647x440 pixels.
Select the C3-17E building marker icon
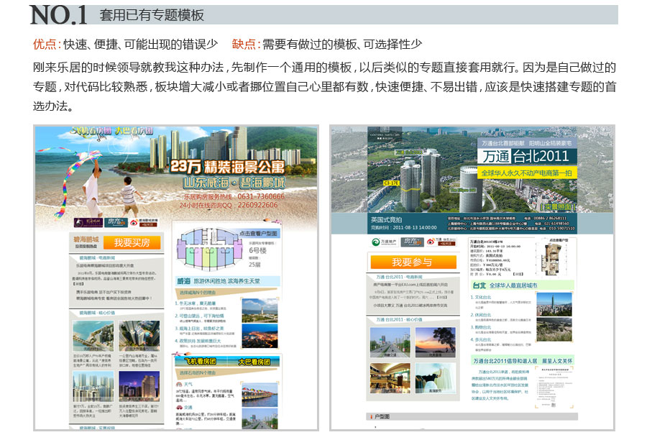tap(390, 183)
